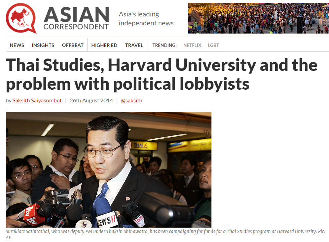This screenshot has height=242, width=329.
Task: Open the LGBT trending topic
Action: [x=214, y=45]
